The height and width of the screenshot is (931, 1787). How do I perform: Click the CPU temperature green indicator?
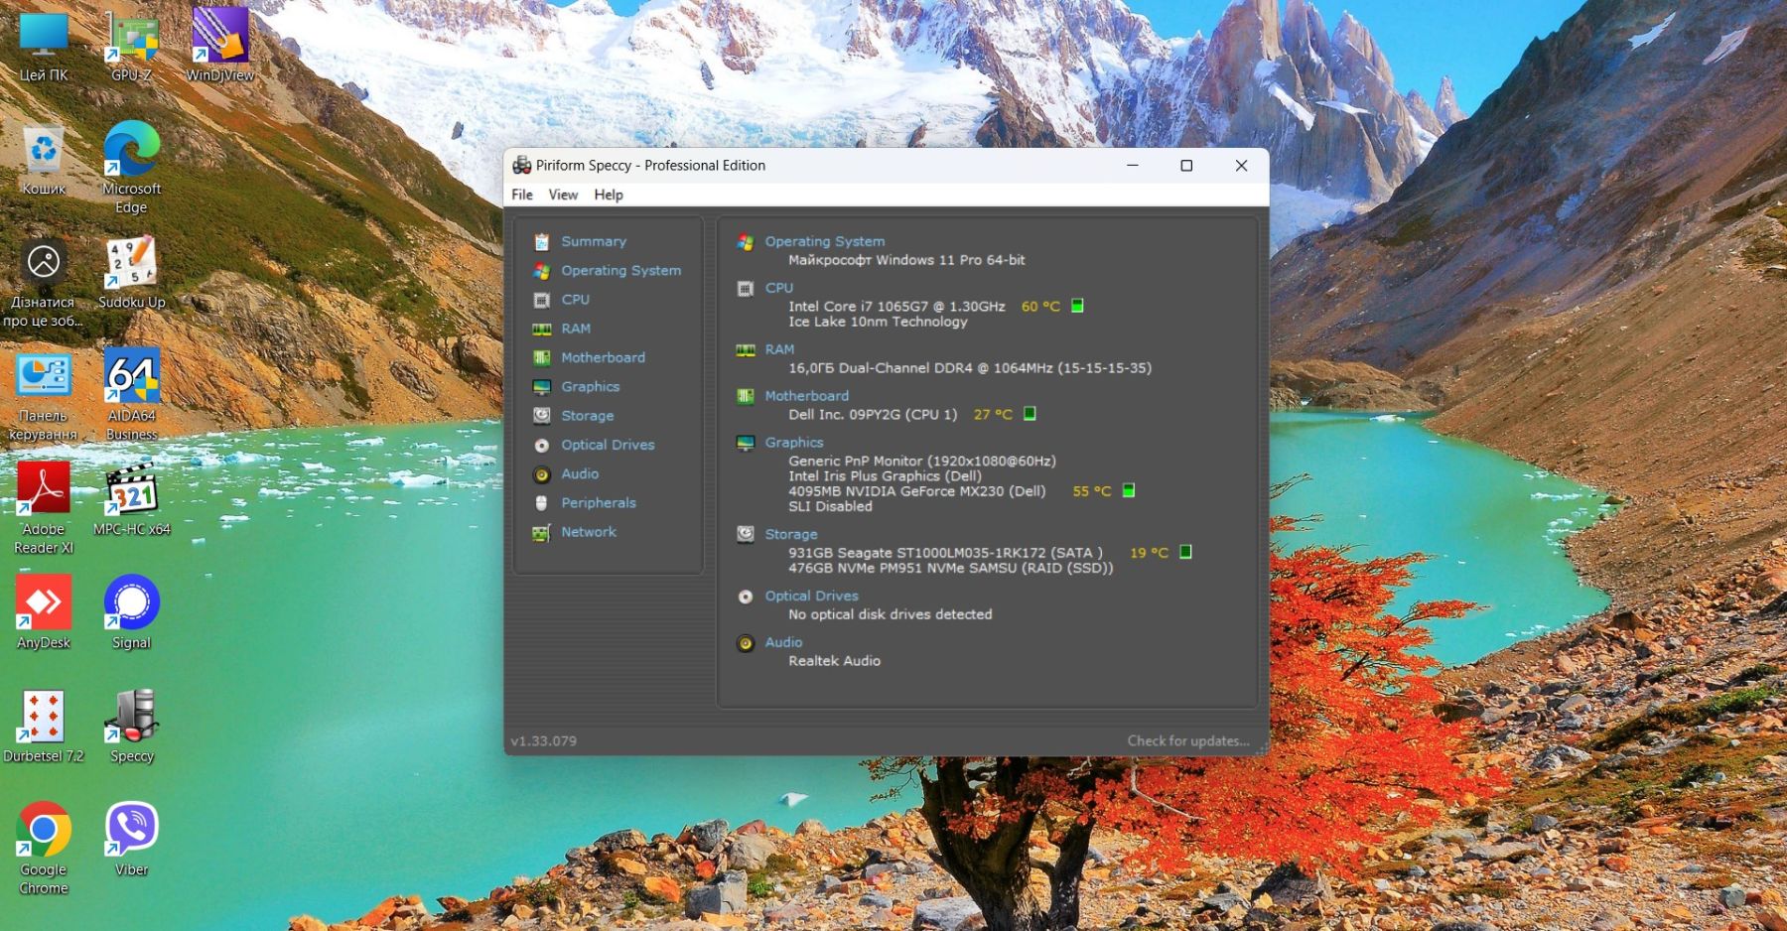pyautogui.click(x=1077, y=306)
